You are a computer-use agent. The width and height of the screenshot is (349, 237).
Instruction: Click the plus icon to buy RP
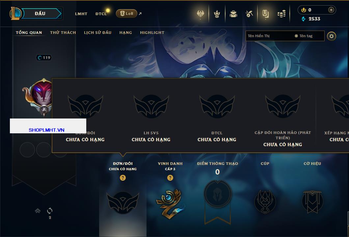[331, 10]
